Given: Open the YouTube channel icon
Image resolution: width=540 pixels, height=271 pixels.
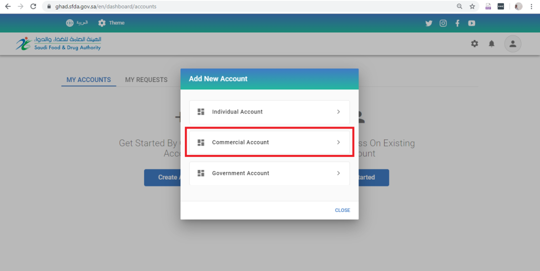Looking at the screenshot, I should click(471, 23).
